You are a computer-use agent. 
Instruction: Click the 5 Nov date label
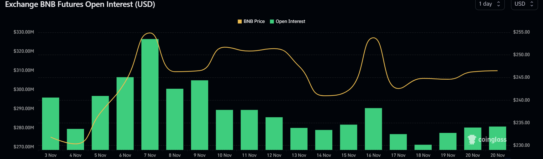point(100,155)
